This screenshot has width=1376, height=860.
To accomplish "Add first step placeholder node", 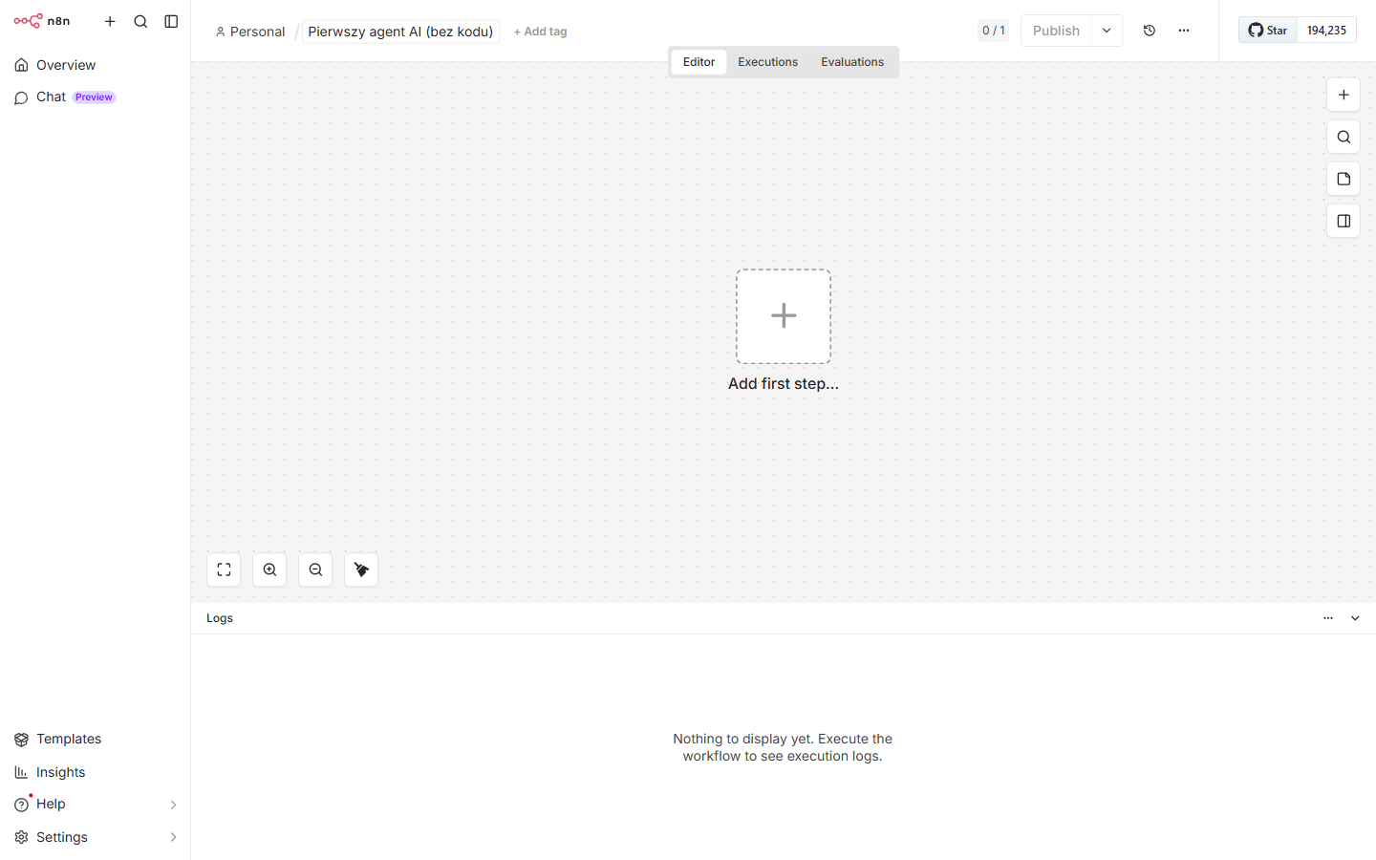I will tap(784, 316).
